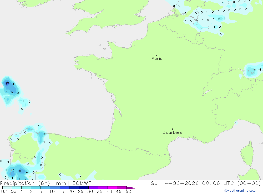263x193 pixels.
Task: Click the 6 mm value beside the 3
Action: point(12,92)
